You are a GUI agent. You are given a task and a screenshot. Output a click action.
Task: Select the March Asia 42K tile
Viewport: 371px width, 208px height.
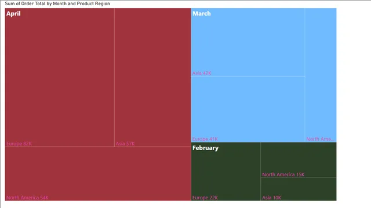pos(248,42)
